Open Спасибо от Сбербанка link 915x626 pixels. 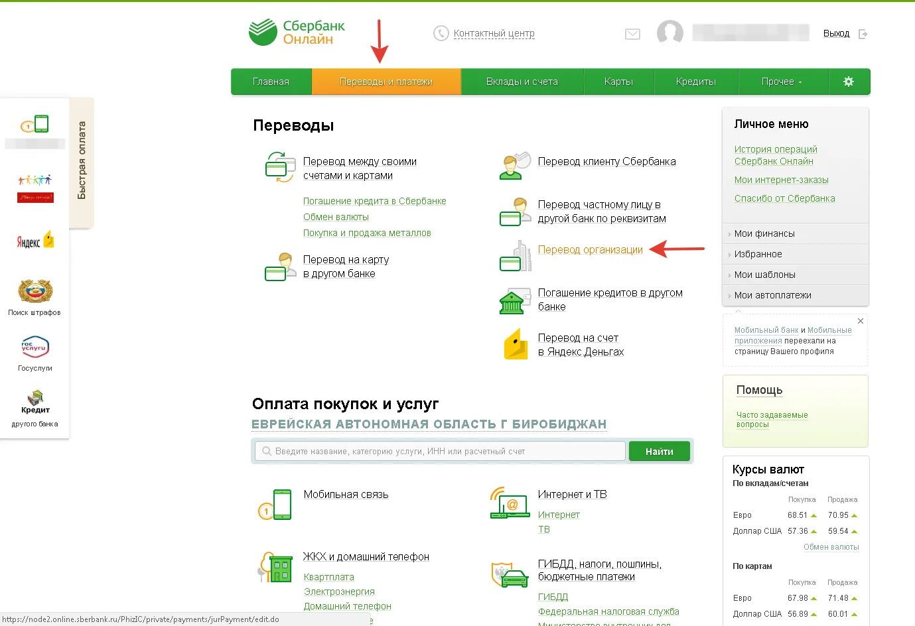pos(785,198)
